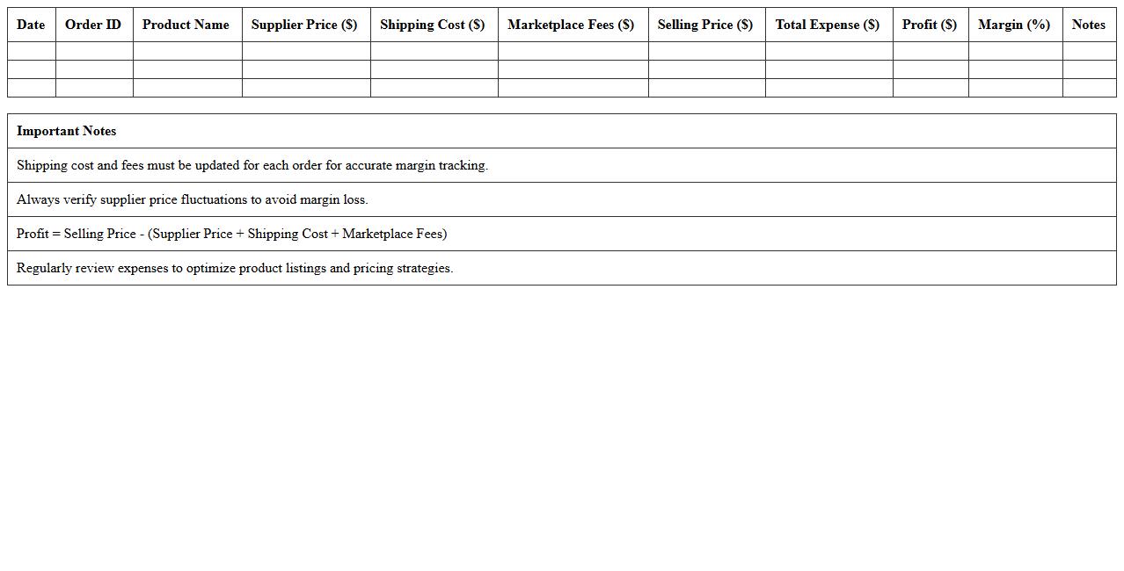Screen dimensions: 1124x571
Task: Click the Notes column header
Action: click(x=1088, y=25)
